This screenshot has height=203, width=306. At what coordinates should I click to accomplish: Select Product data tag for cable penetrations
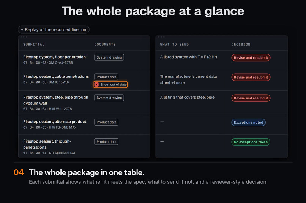[106, 77]
